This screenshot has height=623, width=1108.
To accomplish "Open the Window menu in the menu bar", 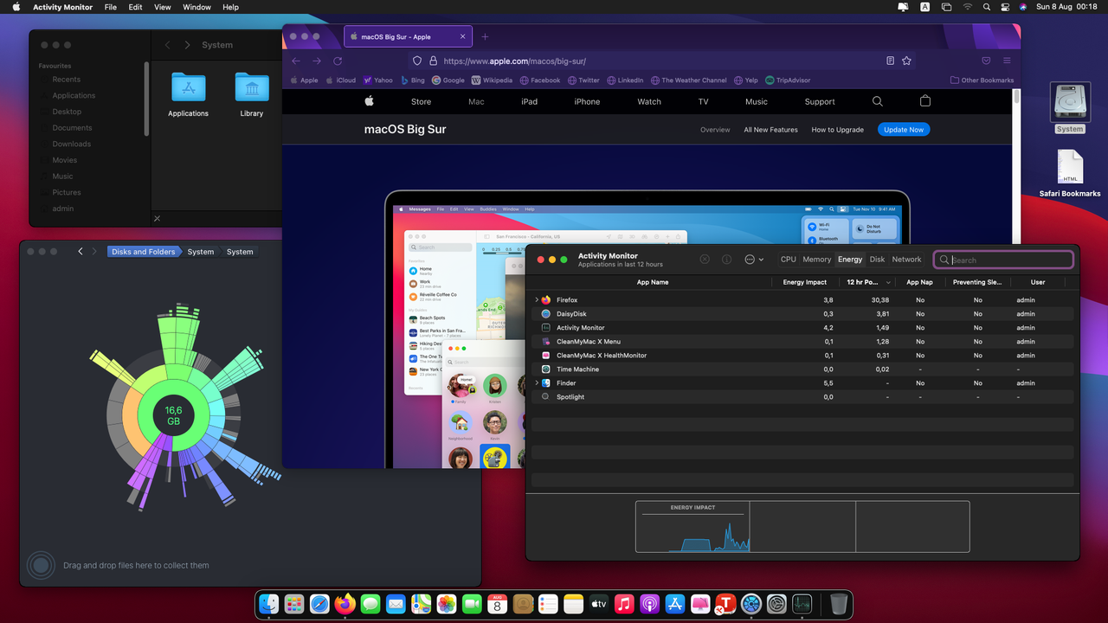I will tap(197, 7).
